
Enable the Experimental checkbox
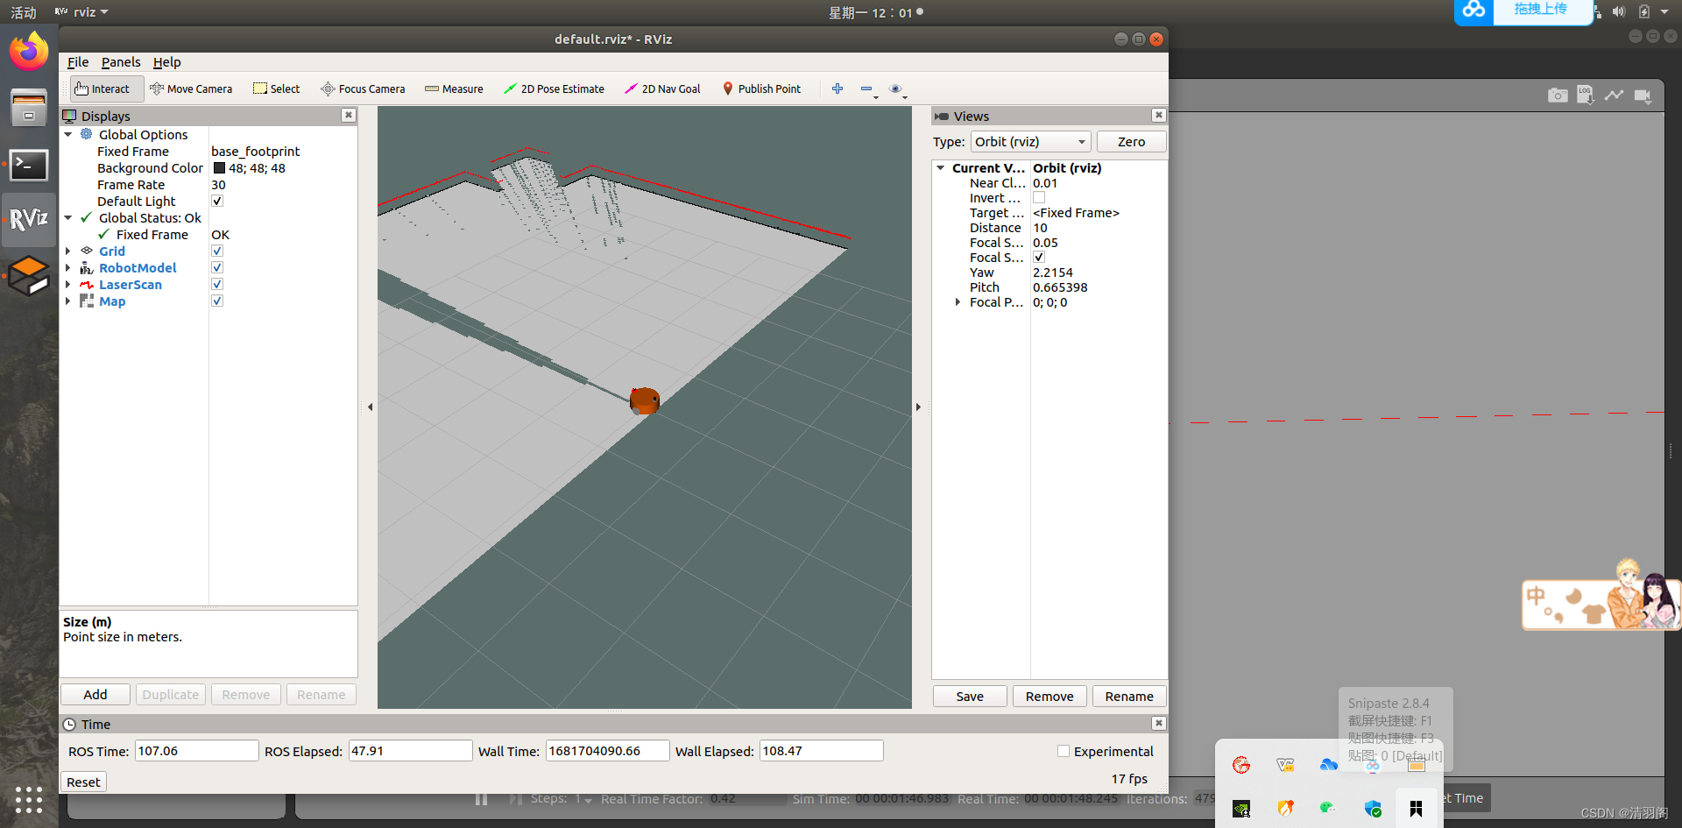coord(1064,751)
